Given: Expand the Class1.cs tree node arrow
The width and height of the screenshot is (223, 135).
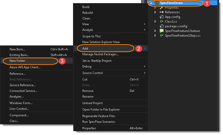Looking at the screenshot, I should (x=155, y=22).
